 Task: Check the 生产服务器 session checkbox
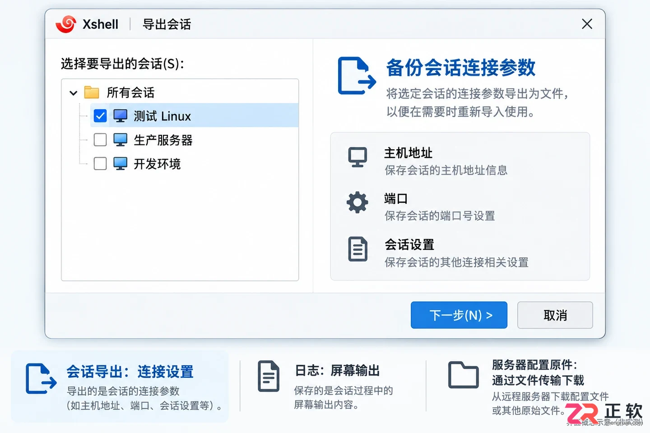coord(100,140)
